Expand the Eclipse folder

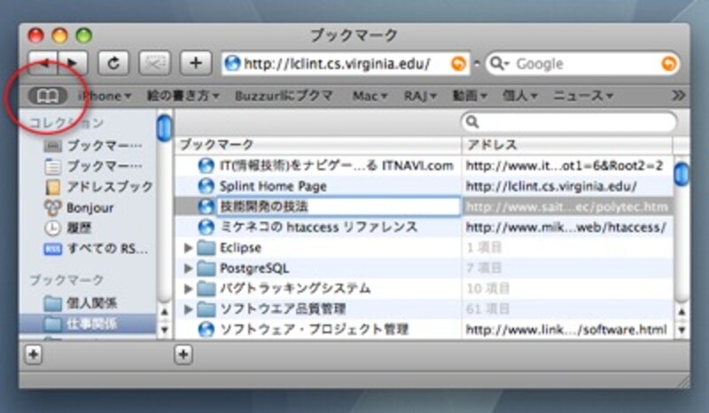pos(188,248)
